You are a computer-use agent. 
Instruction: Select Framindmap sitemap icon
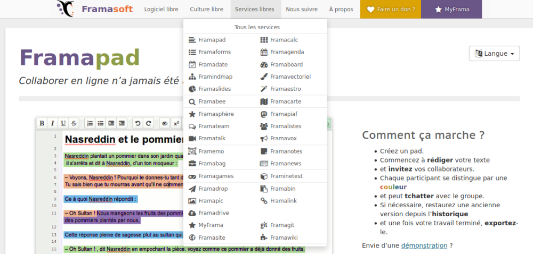point(192,77)
